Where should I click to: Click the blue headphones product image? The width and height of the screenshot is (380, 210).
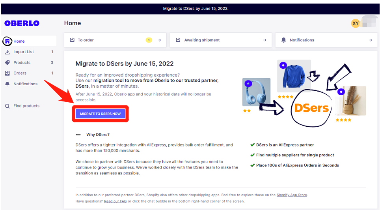(256, 92)
